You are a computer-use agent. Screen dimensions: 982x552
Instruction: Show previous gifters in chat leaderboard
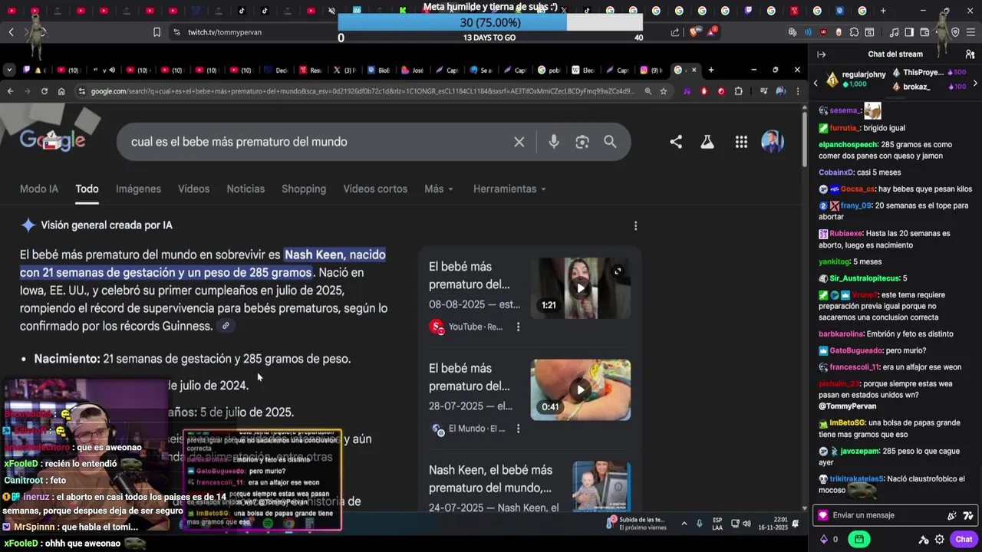(815, 83)
